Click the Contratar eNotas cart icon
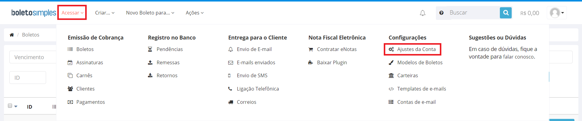The width and height of the screenshot is (582, 121). (x=311, y=49)
